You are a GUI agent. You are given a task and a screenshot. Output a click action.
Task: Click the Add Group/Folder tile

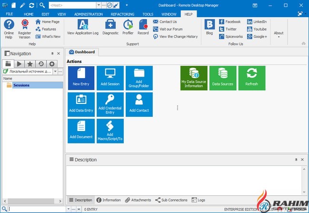click(139, 78)
